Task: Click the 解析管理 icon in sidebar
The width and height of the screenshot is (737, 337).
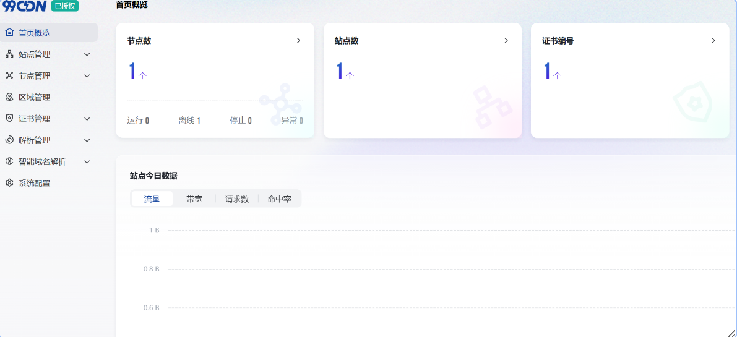Action: (9, 140)
